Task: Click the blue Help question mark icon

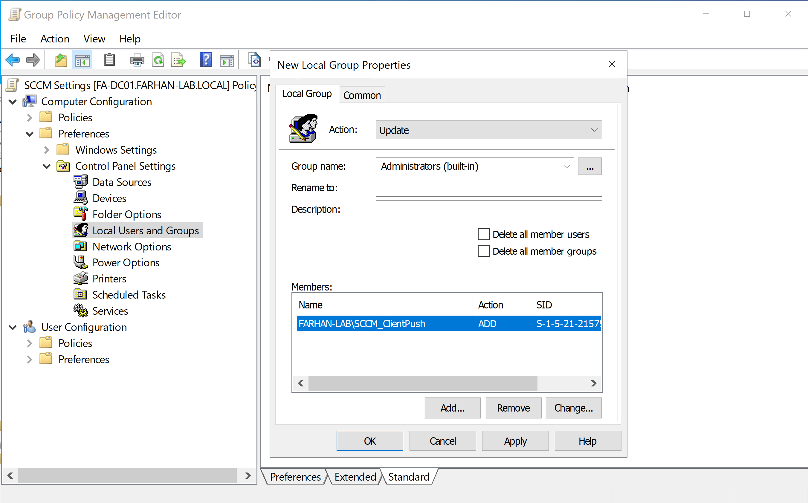Action: 206,60
